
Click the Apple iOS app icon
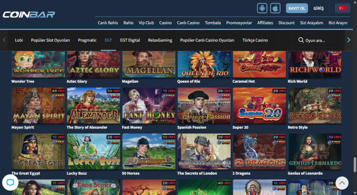point(275,8)
